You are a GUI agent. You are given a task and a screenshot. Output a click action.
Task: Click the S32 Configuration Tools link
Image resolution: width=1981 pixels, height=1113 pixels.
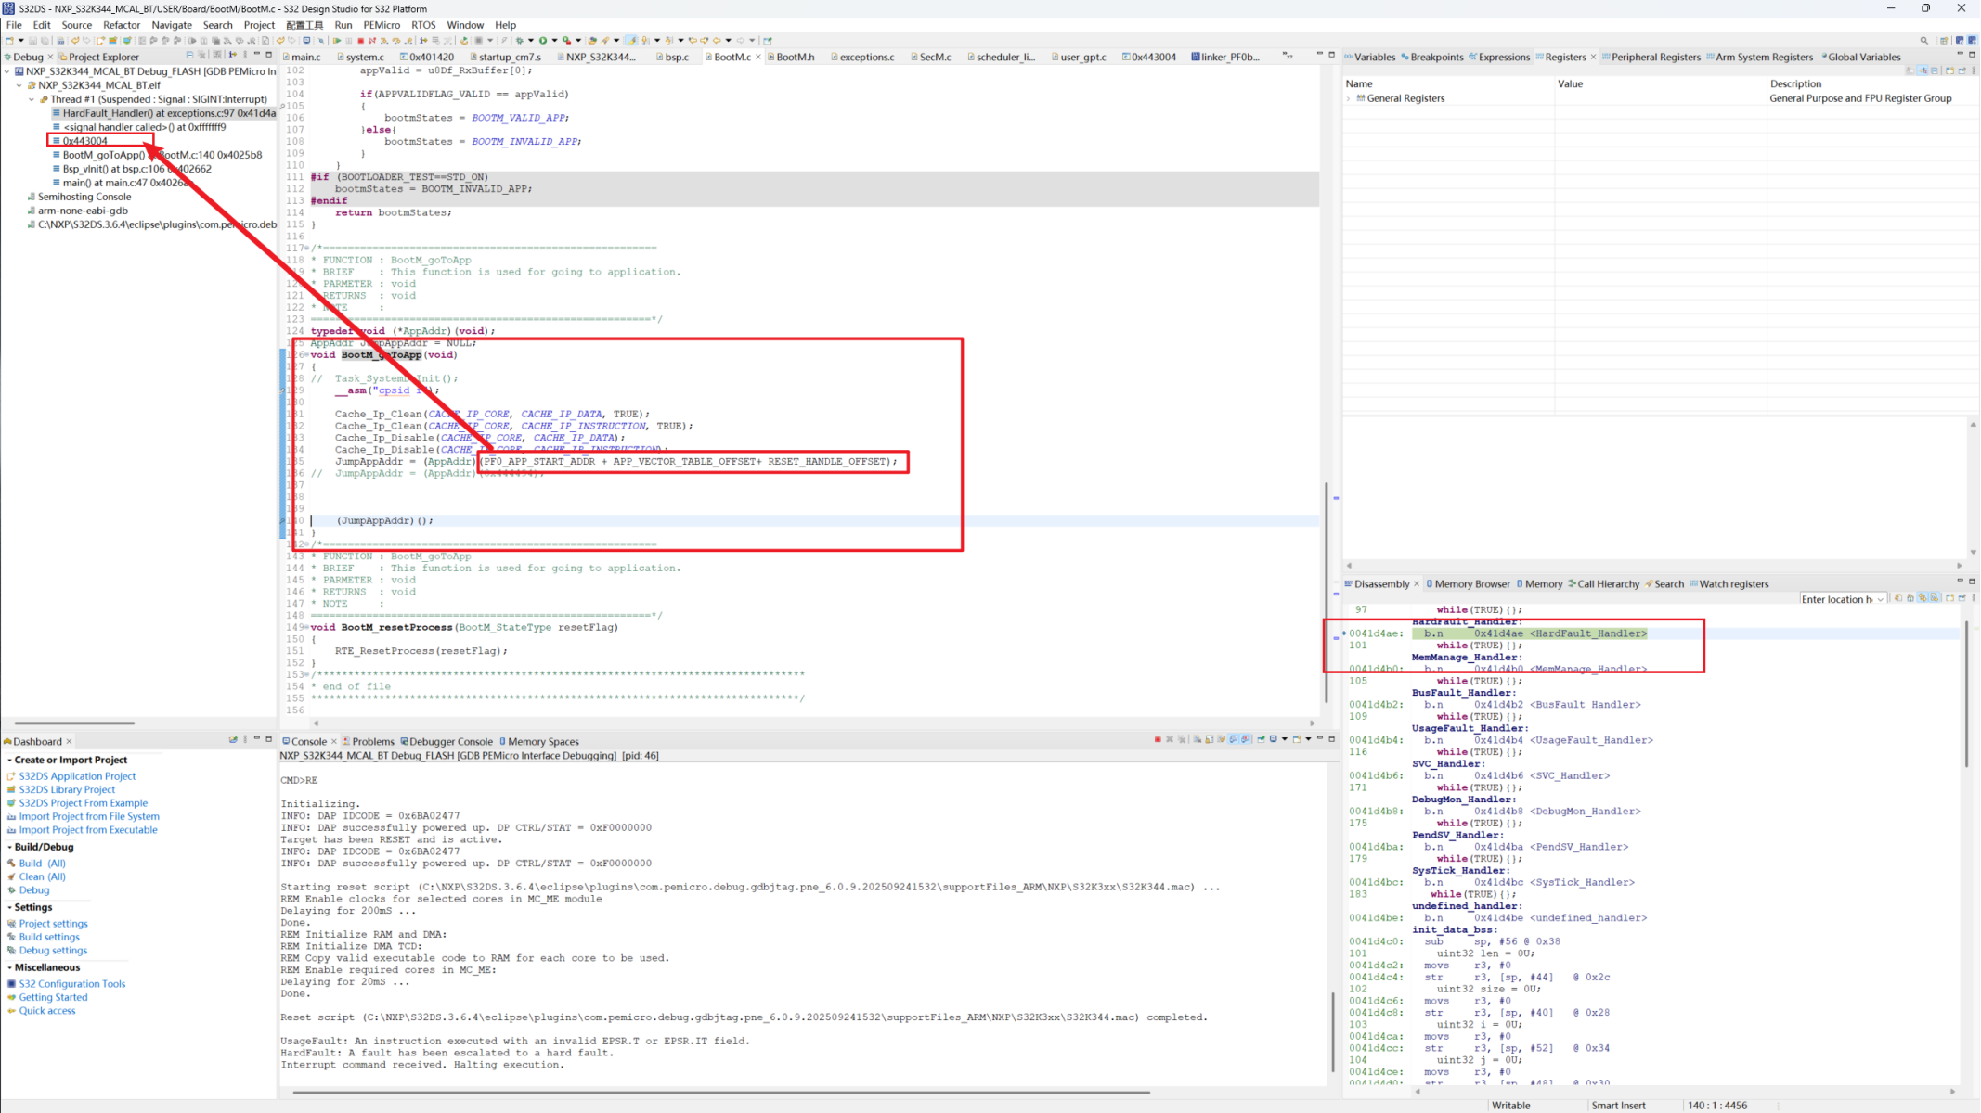click(x=72, y=984)
